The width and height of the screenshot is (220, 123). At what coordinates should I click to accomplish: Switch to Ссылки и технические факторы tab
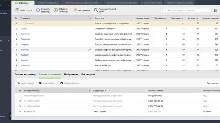click(x=122, y=3)
